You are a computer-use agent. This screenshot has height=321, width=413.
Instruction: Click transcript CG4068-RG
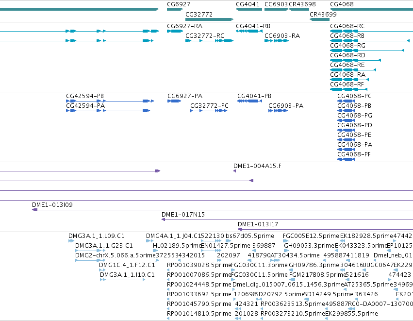(x=347, y=46)
